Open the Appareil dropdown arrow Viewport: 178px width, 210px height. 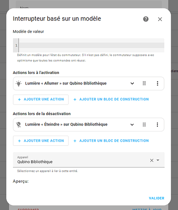click(158, 160)
